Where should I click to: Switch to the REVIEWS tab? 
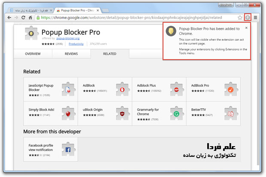point(71,54)
